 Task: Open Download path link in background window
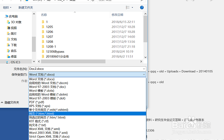(x=189, y=71)
